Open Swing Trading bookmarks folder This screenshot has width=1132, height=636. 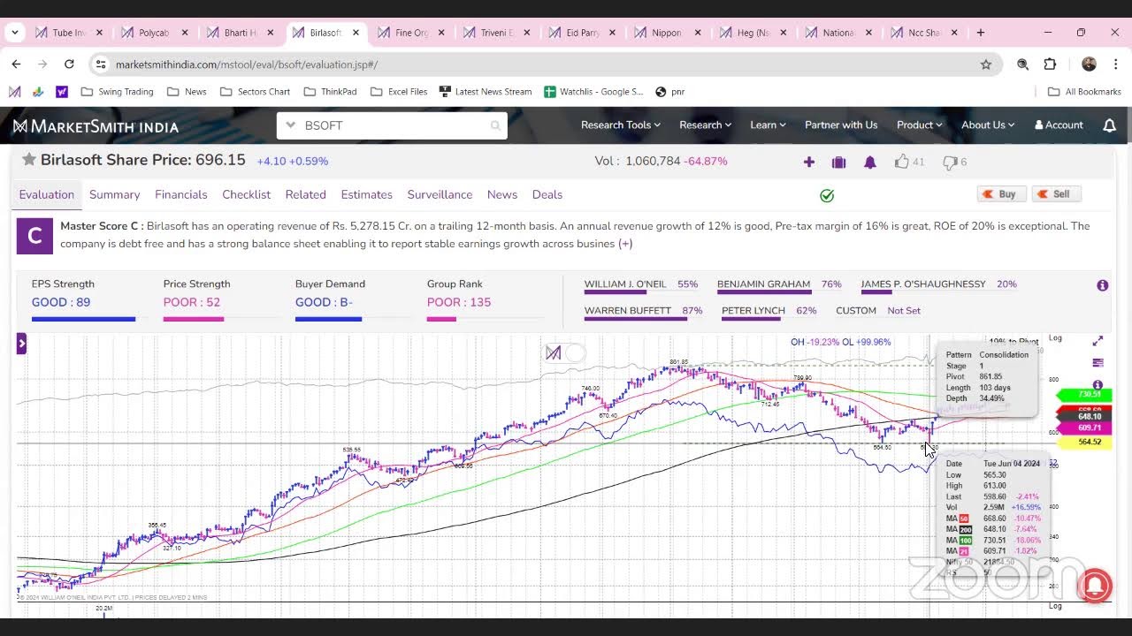tap(117, 92)
